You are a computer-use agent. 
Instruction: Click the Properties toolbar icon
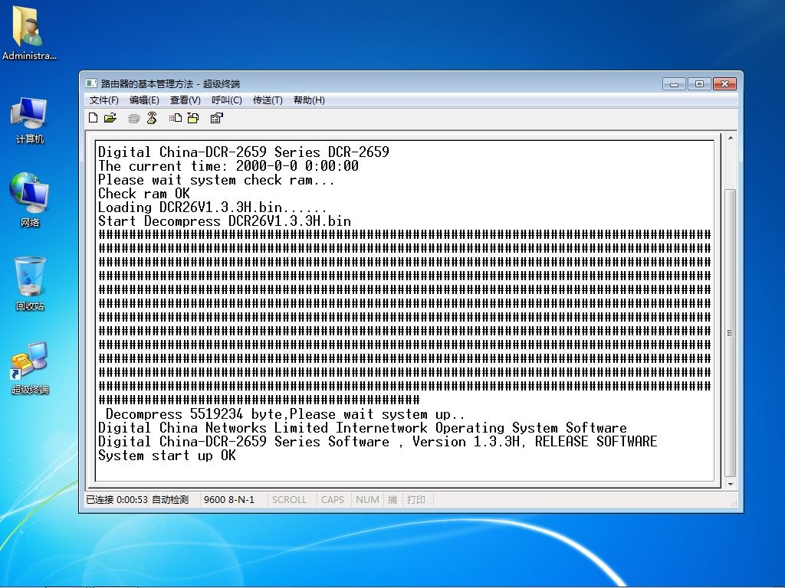217,118
